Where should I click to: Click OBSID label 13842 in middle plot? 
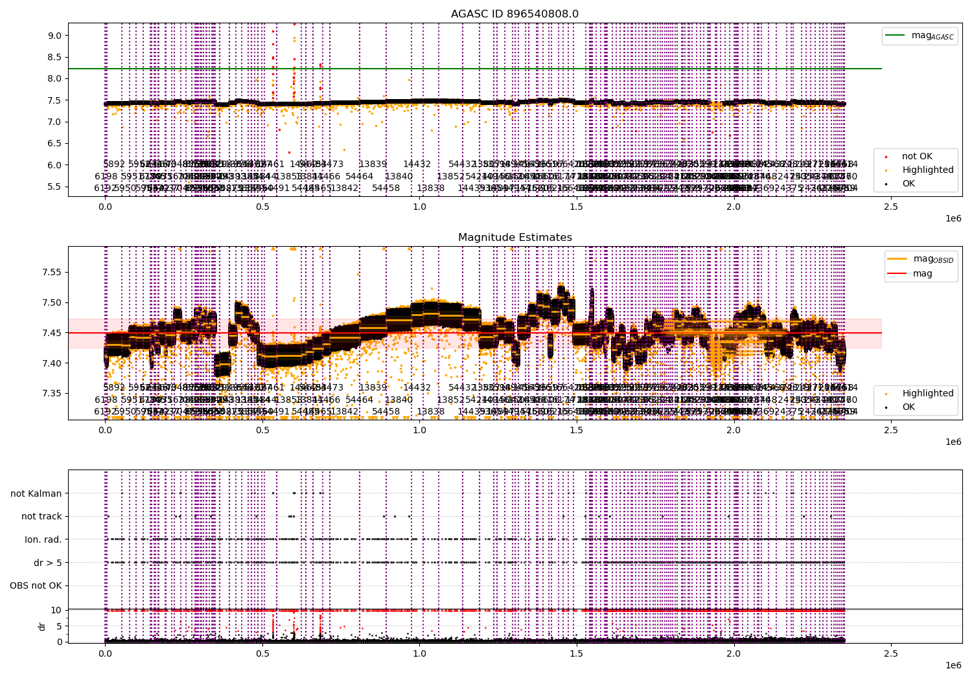tap(345, 411)
